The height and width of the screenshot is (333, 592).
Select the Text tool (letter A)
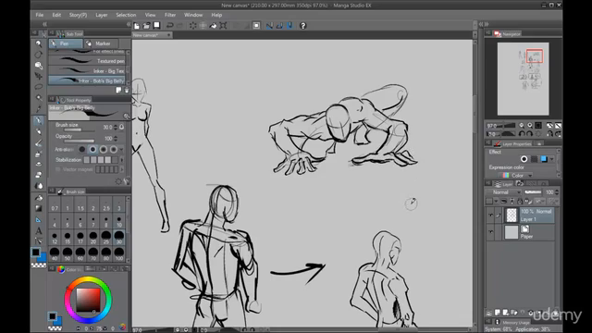(39, 230)
